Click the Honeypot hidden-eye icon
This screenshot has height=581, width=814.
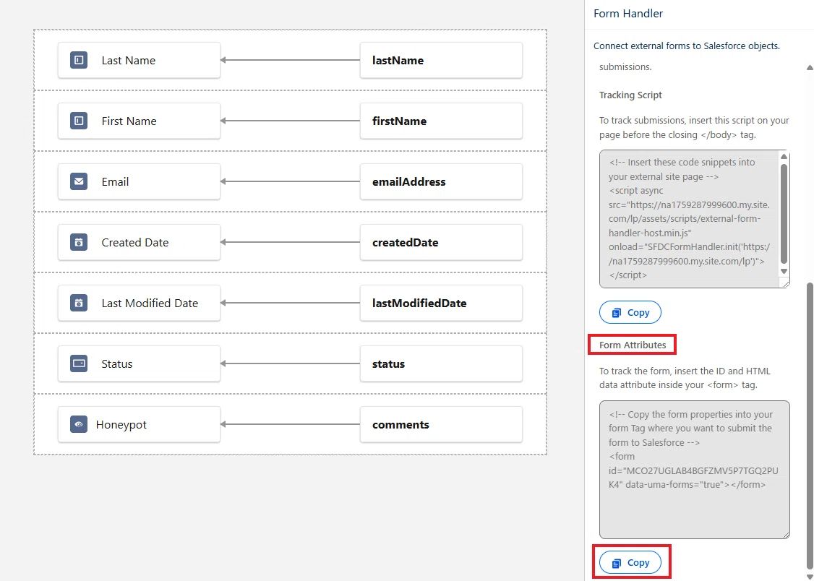coord(79,424)
